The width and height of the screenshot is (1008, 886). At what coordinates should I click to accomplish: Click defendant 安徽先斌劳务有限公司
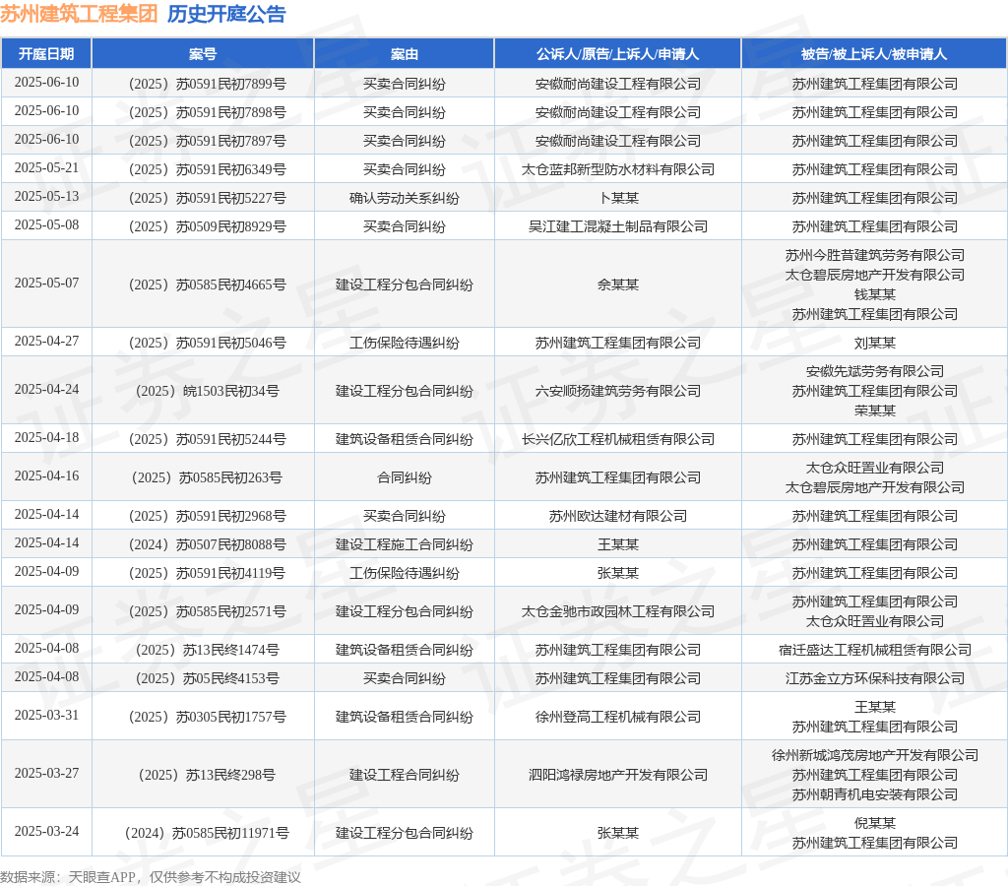click(x=874, y=371)
